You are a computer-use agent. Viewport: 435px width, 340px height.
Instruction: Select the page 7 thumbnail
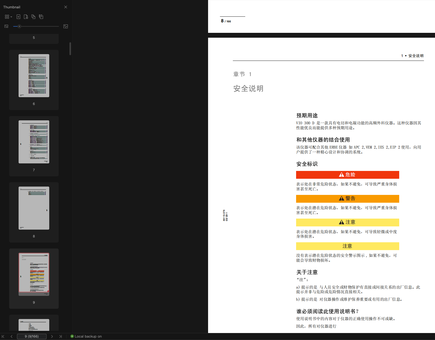(x=34, y=142)
